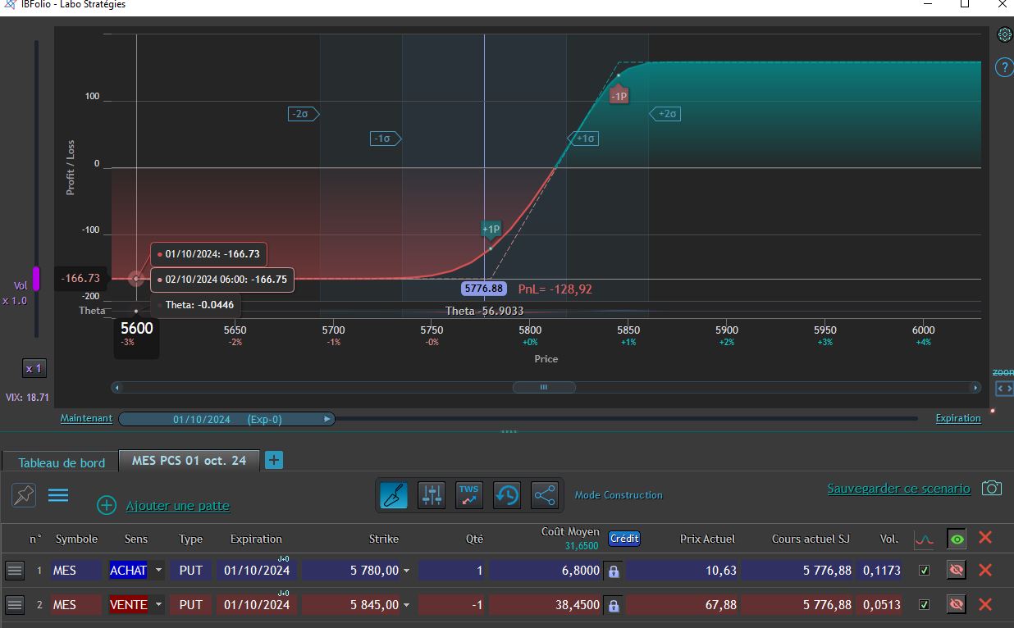
Task: Click the share nodes icon
Action: [545, 494]
